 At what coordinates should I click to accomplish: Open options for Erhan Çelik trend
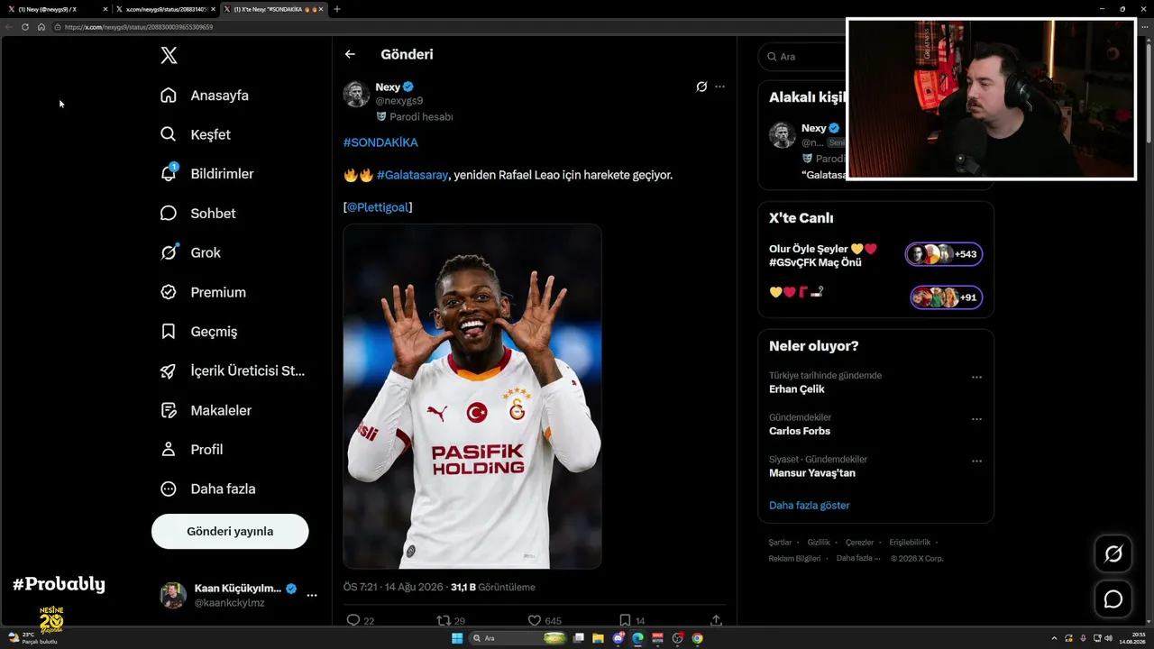[976, 378]
